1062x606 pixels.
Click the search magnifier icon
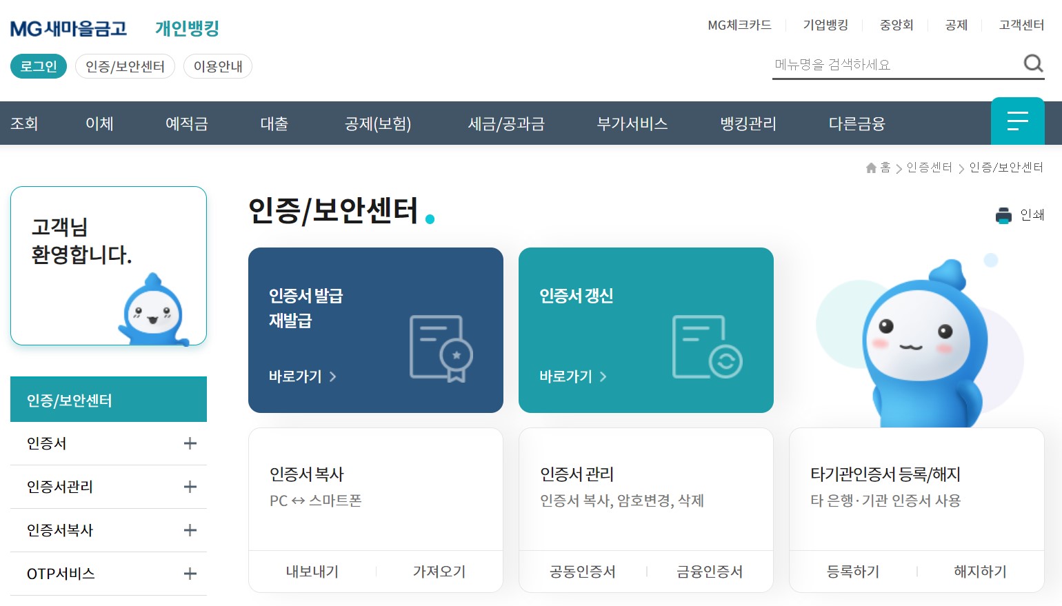click(x=1032, y=63)
